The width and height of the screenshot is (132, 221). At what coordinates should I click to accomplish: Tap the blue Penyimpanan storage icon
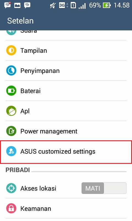(11, 70)
